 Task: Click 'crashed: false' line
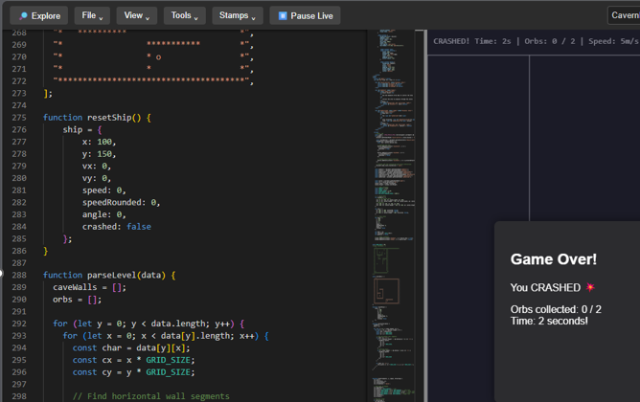(x=117, y=227)
